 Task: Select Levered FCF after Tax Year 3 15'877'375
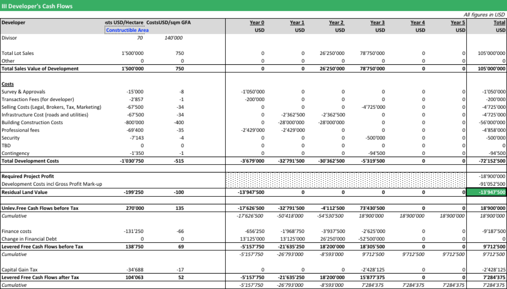pyautogui.click(x=372, y=277)
